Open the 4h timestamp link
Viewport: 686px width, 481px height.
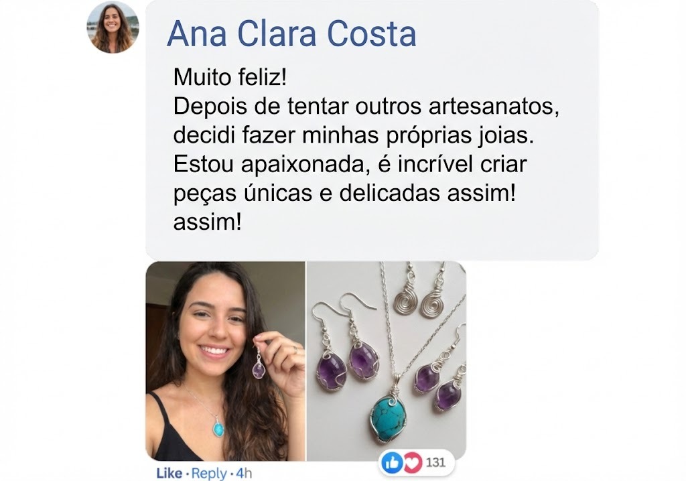[244, 473]
